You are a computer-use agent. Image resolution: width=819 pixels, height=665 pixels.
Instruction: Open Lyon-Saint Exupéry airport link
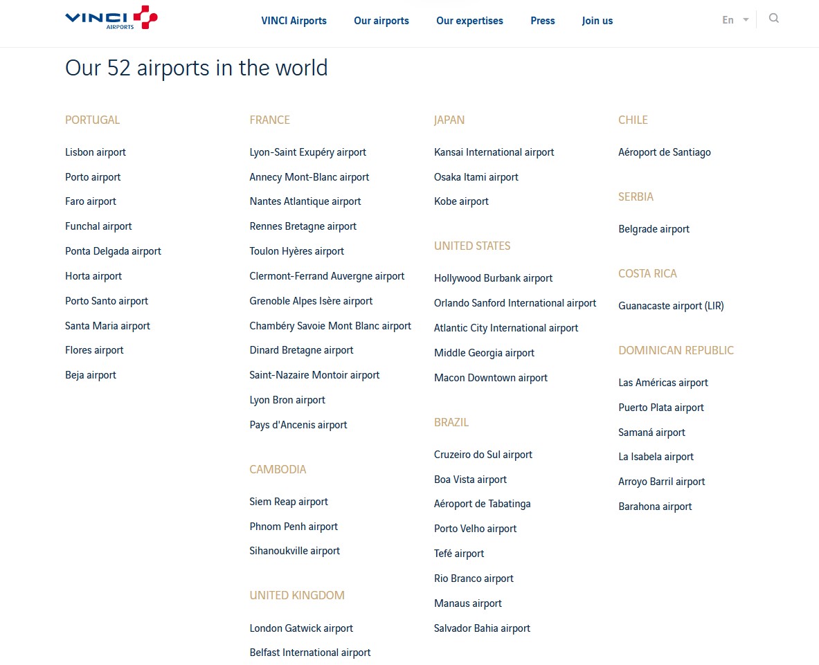(308, 152)
